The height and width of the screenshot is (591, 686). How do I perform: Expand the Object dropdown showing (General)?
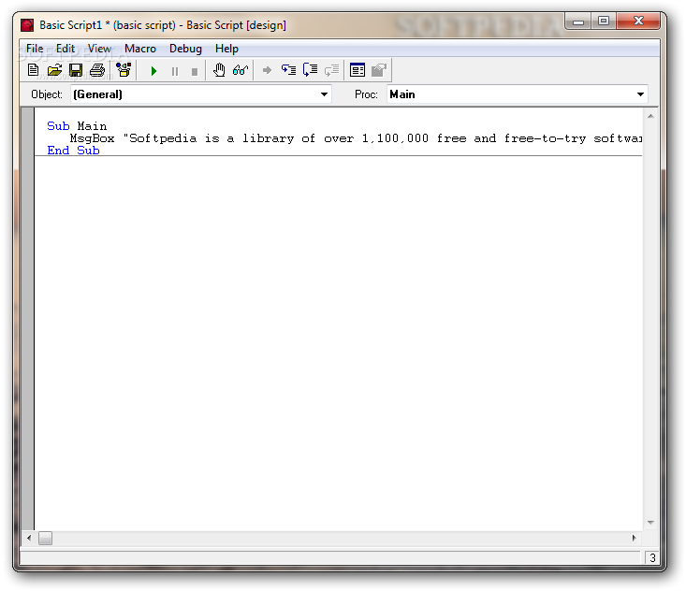point(324,94)
